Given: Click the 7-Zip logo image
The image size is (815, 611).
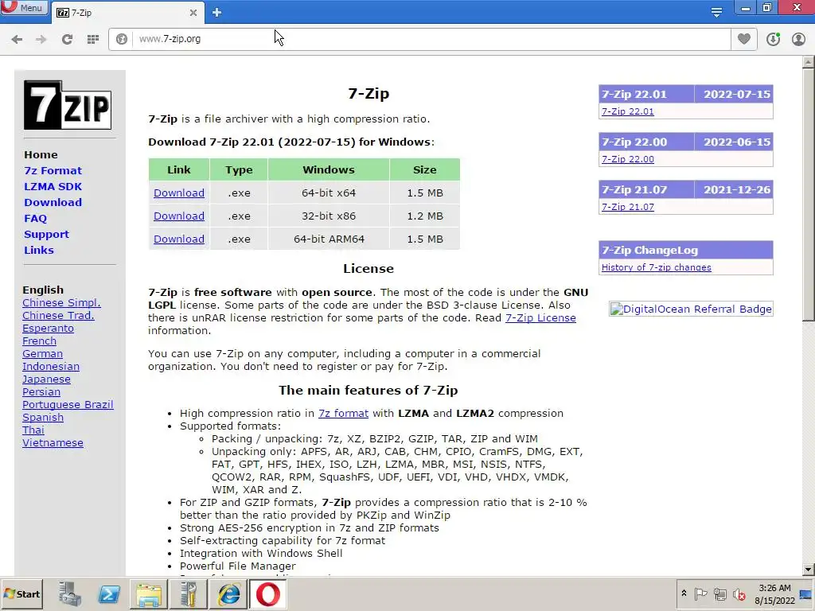Looking at the screenshot, I should pyautogui.click(x=68, y=105).
